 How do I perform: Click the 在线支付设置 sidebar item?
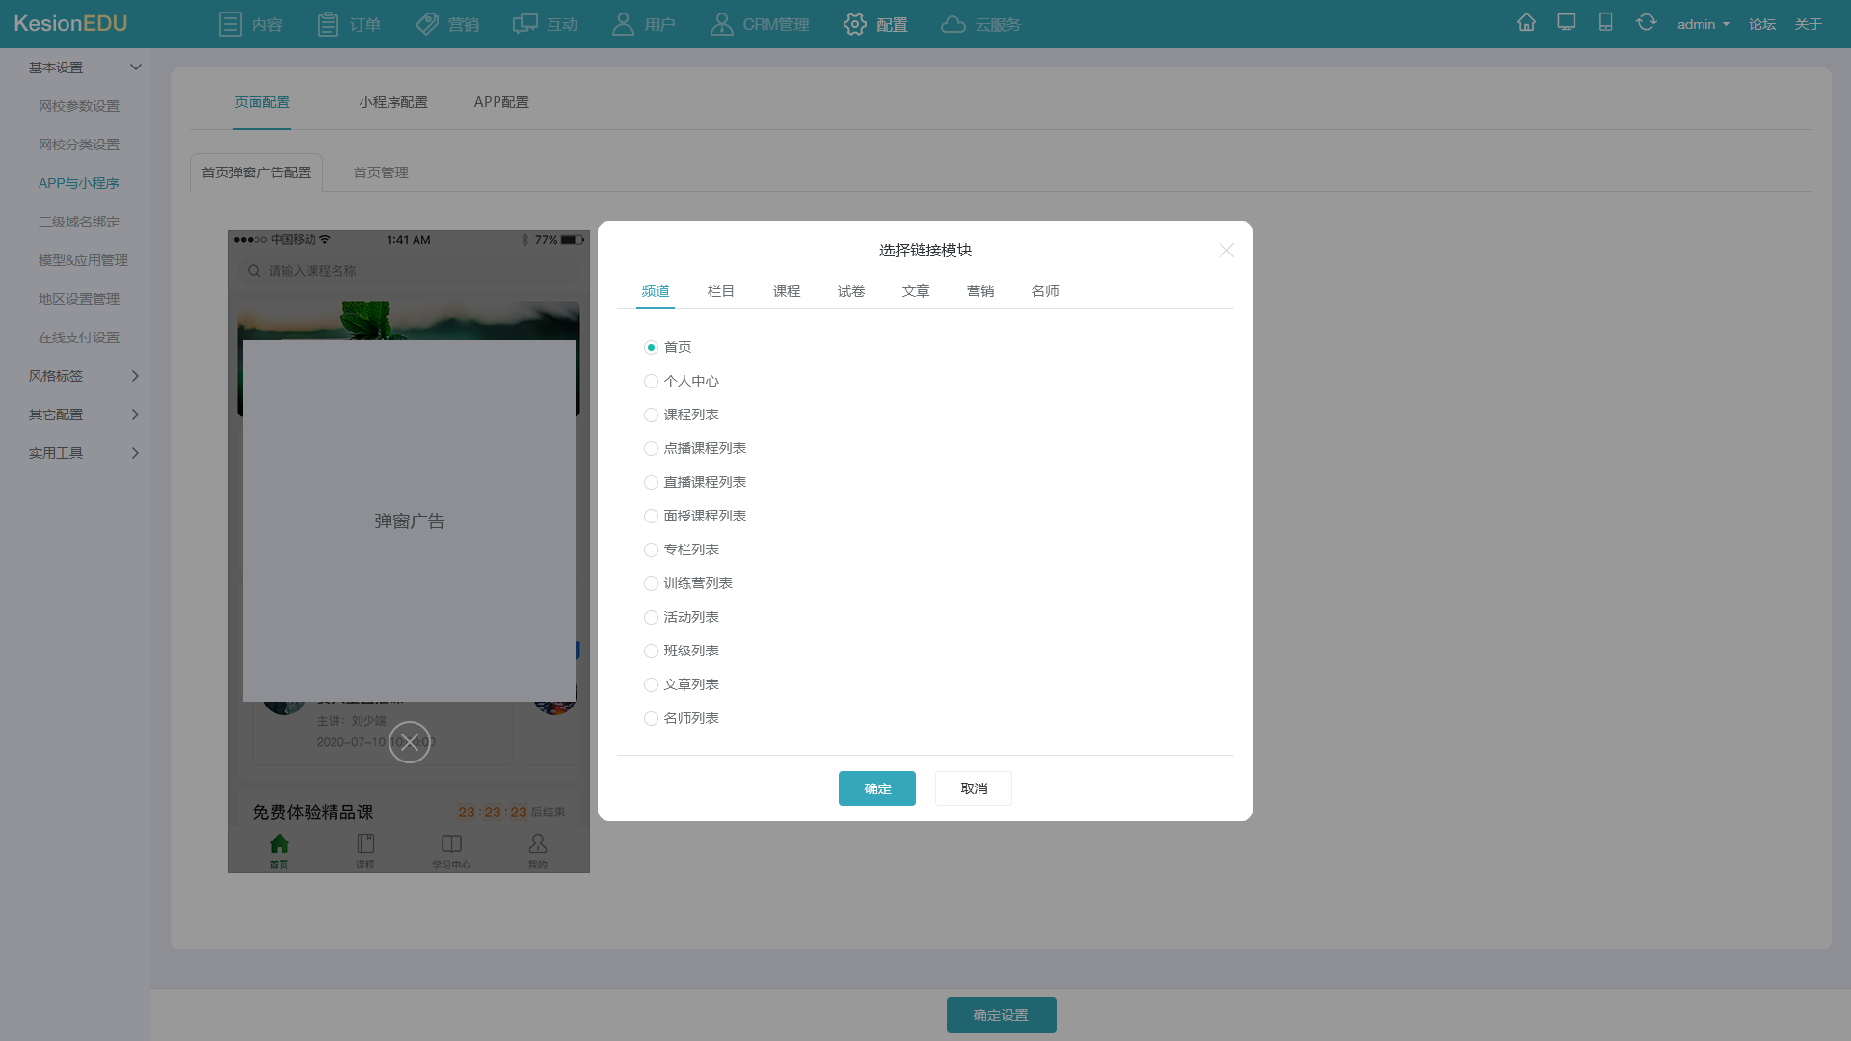coord(79,336)
